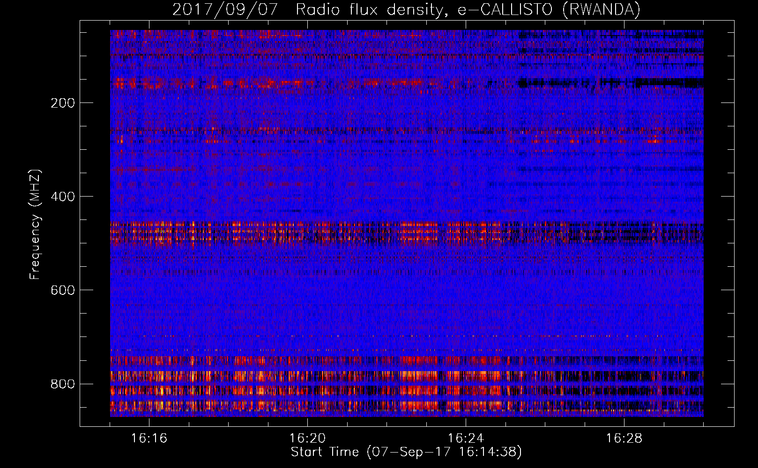The image size is (758, 468).
Task: Click the 'Start Time' axis caption
Action: (x=406, y=452)
